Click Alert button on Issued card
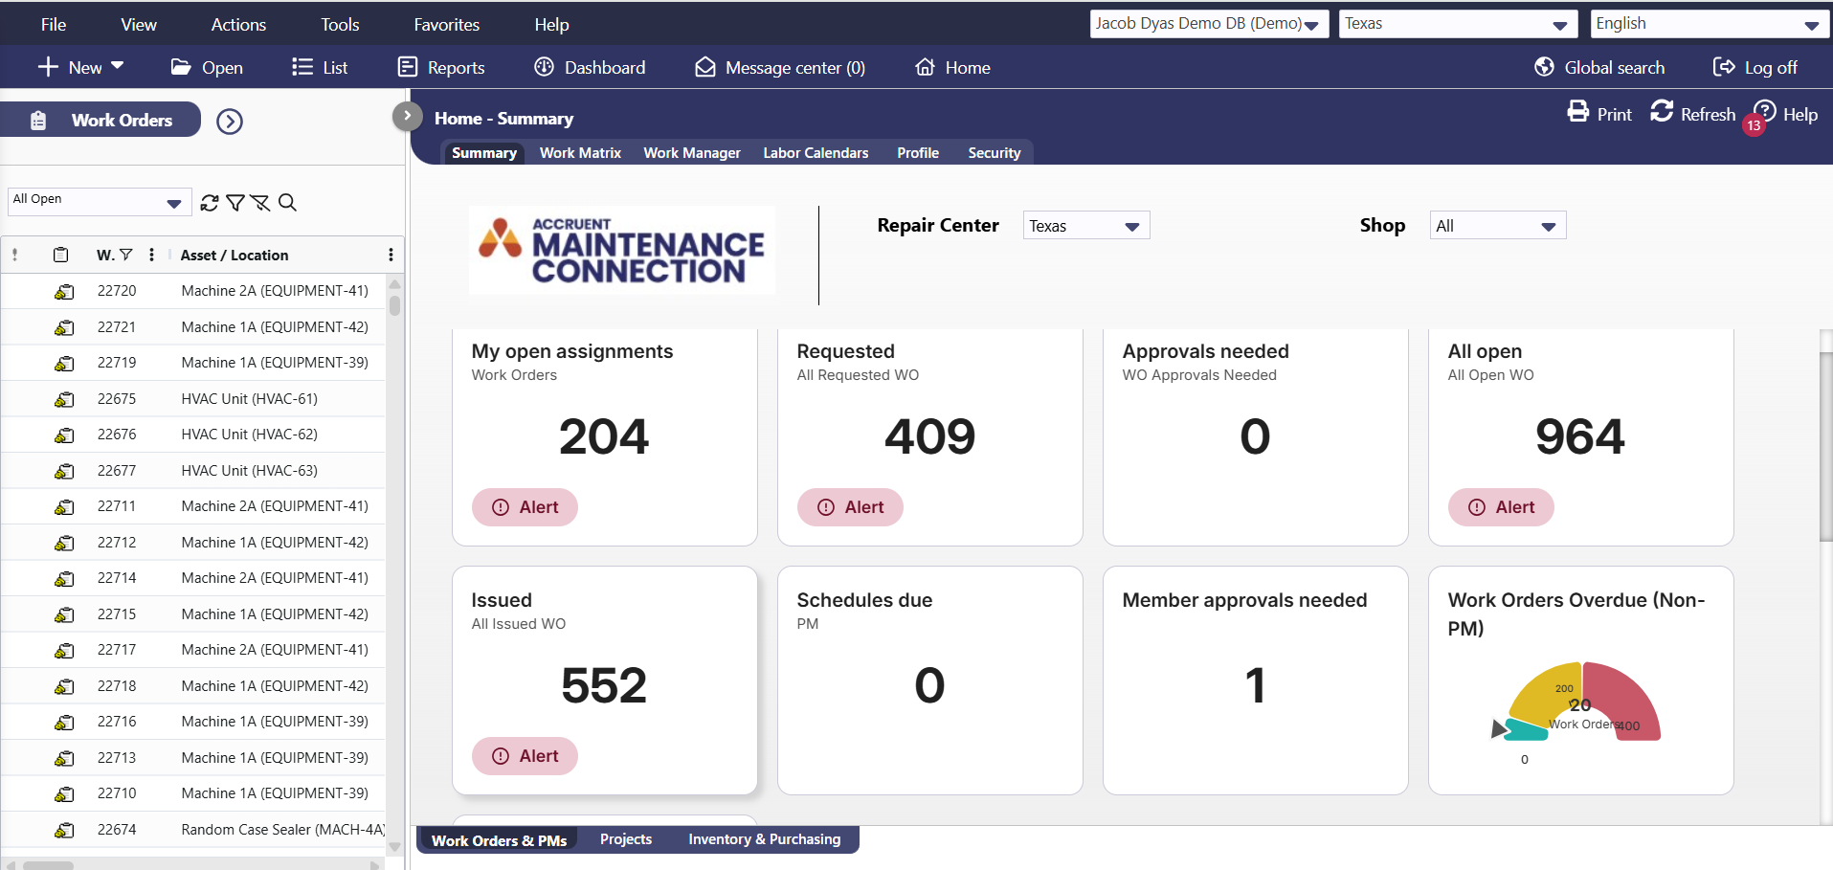 [x=525, y=756]
